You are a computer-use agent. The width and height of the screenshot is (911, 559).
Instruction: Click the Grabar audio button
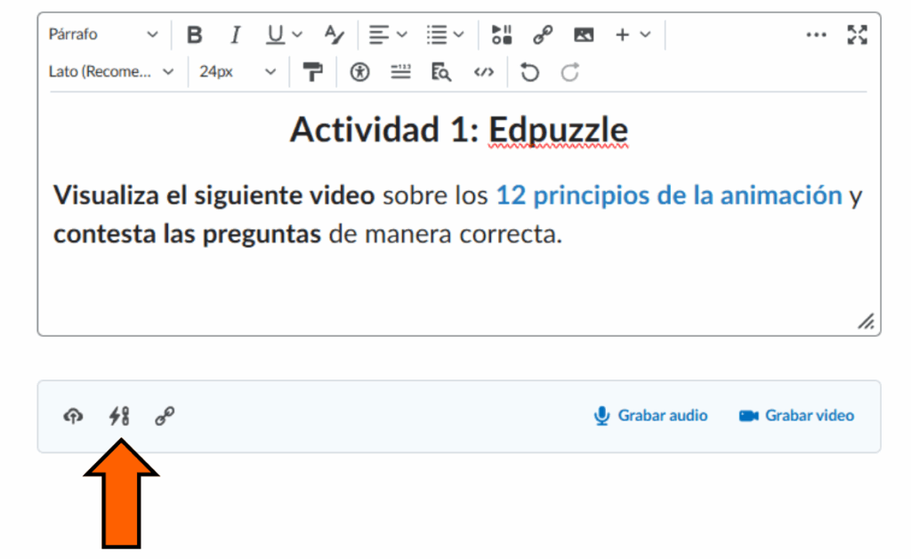(x=651, y=415)
